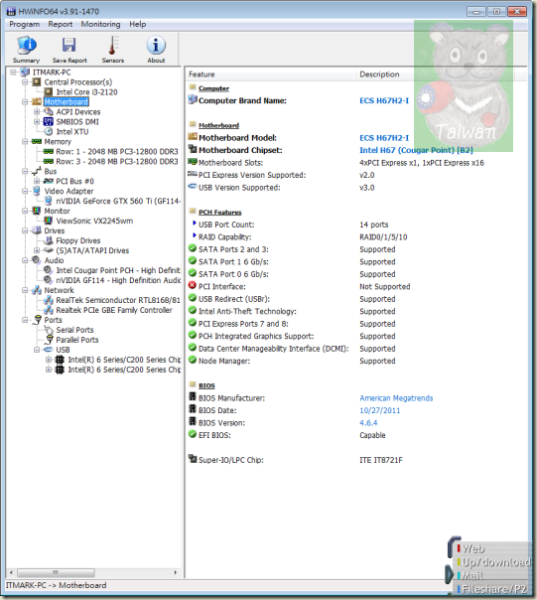Collapse the USB branch under Ports
This screenshot has width=537, height=600.
(x=37, y=350)
